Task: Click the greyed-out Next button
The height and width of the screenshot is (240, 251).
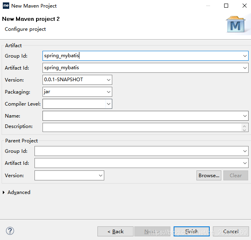Action: tap(152, 231)
